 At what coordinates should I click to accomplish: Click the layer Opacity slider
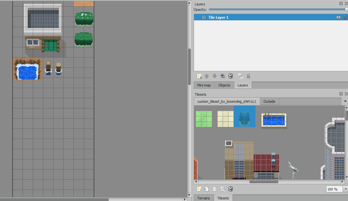tap(277, 10)
